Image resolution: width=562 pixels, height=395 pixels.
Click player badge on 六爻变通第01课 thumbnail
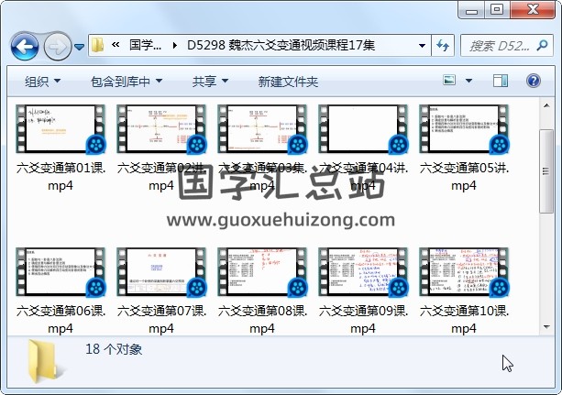click(x=95, y=145)
